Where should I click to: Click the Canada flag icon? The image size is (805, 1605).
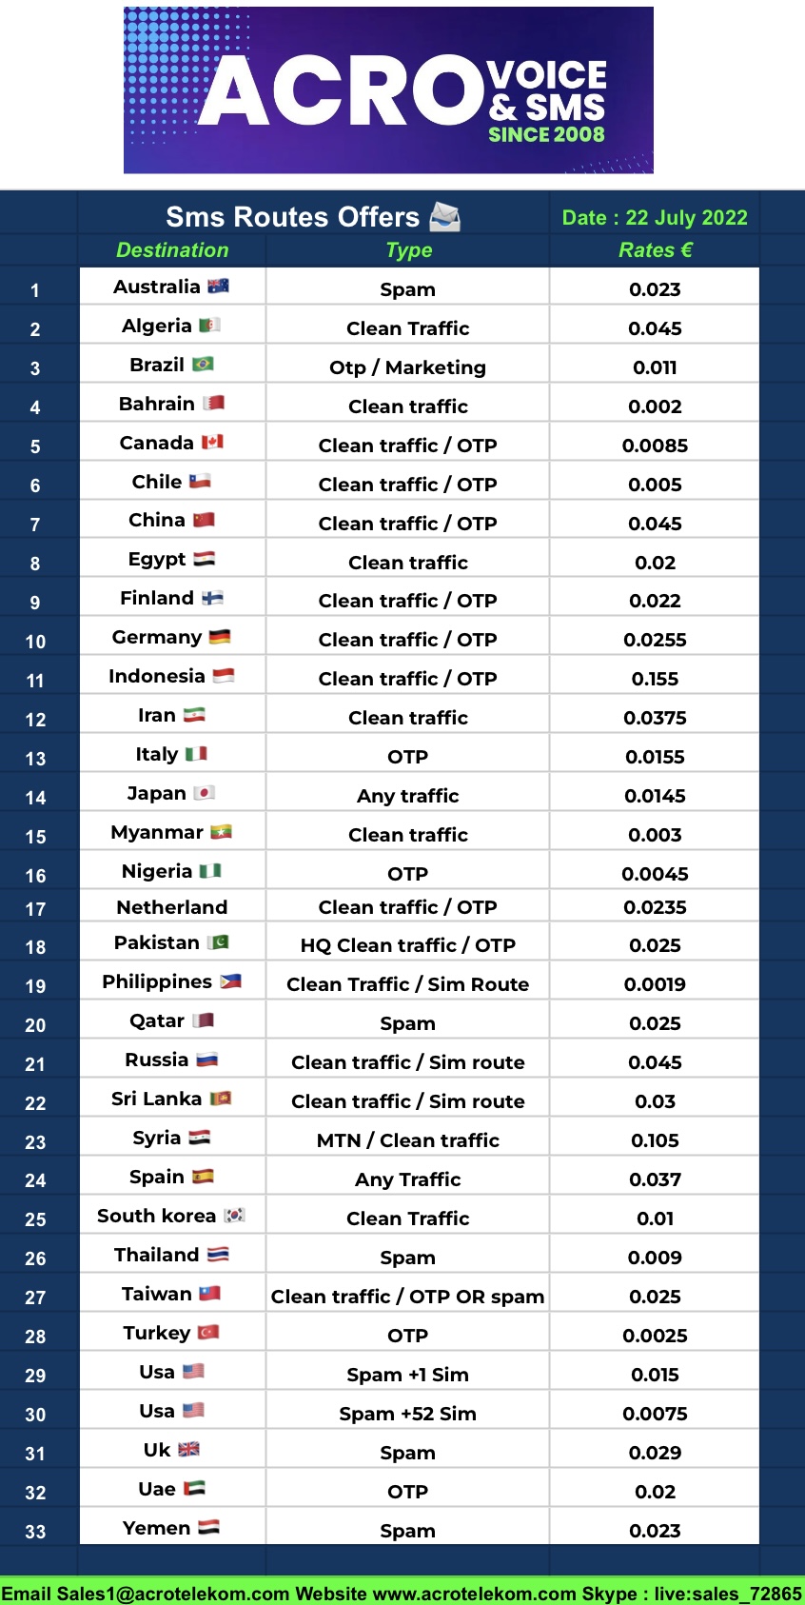click(212, 442)
